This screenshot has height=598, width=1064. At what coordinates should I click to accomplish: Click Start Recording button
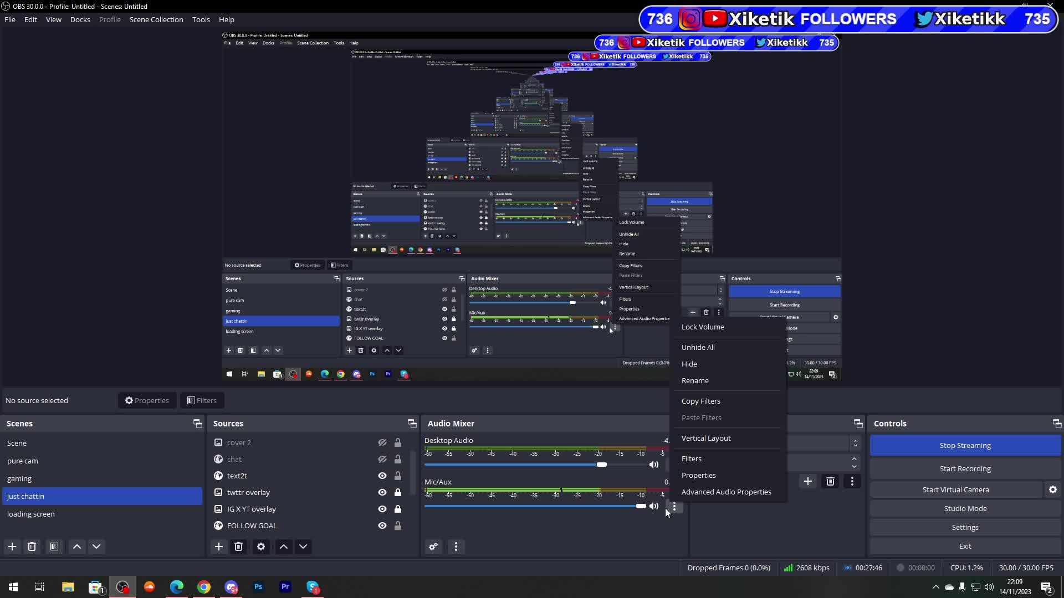point(965,468)
